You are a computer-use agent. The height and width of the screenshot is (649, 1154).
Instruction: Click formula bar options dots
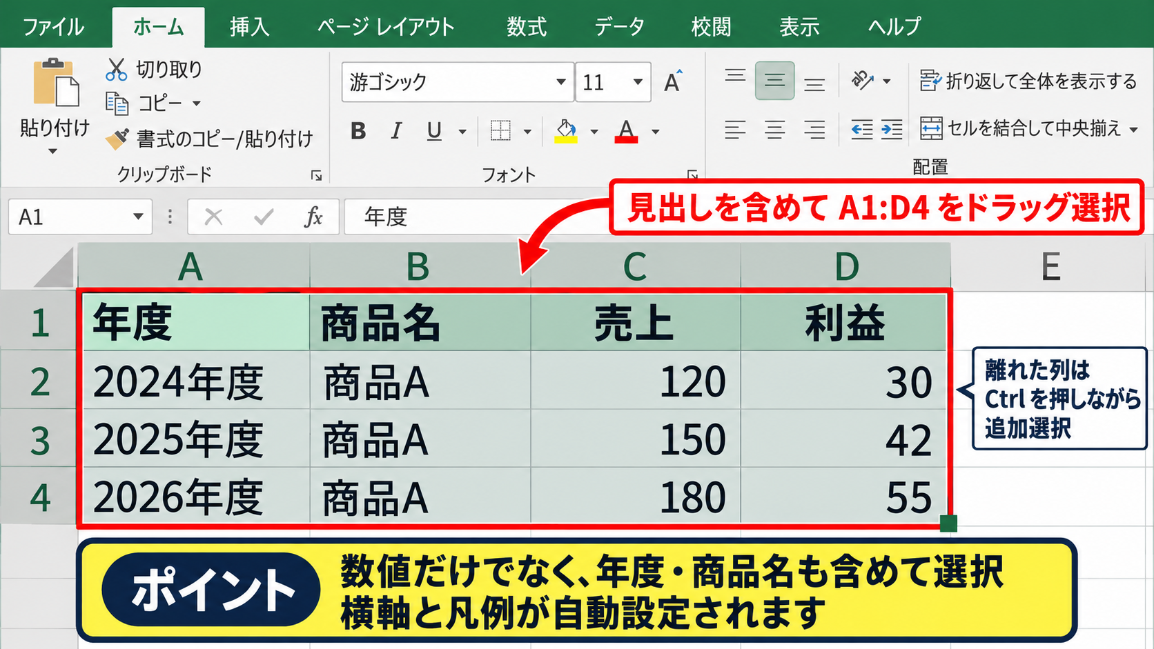tap(170, 217)
